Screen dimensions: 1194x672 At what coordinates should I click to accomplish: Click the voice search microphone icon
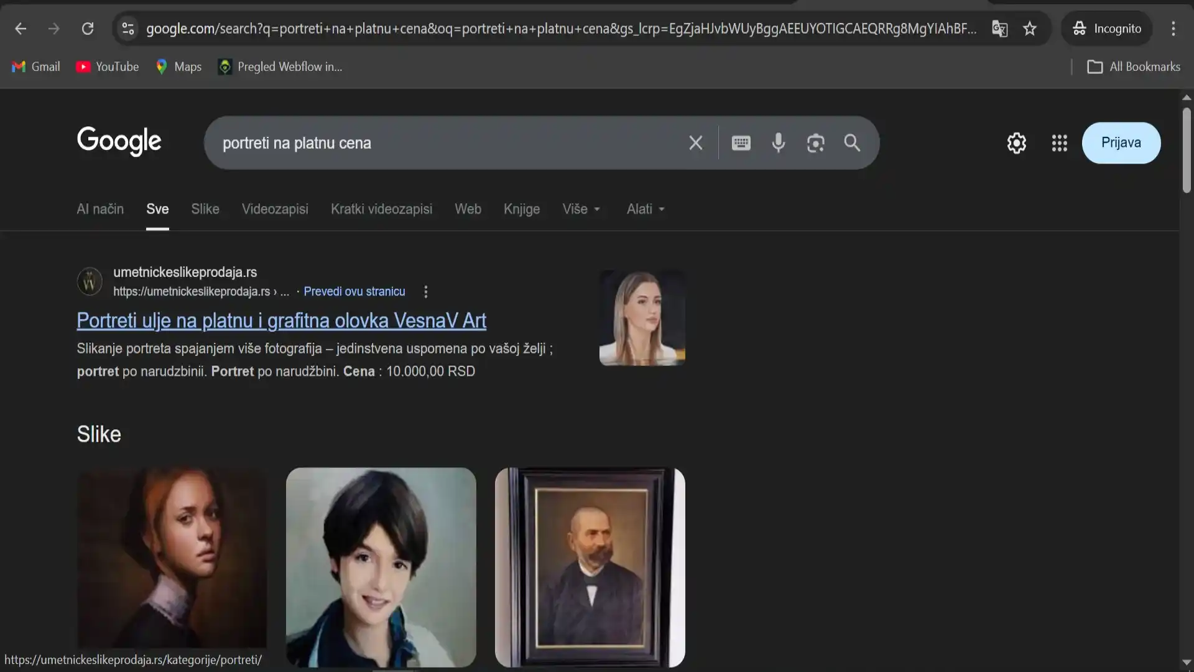tap(778, 143)
